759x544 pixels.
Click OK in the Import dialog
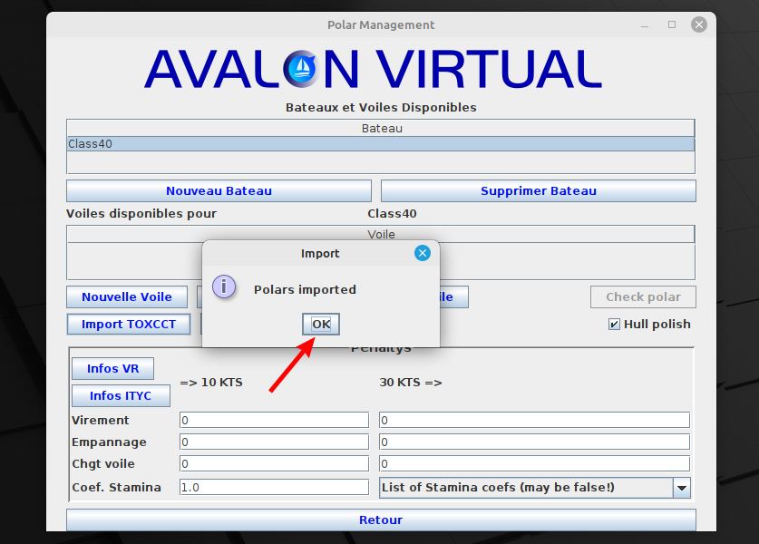(321, 324)
